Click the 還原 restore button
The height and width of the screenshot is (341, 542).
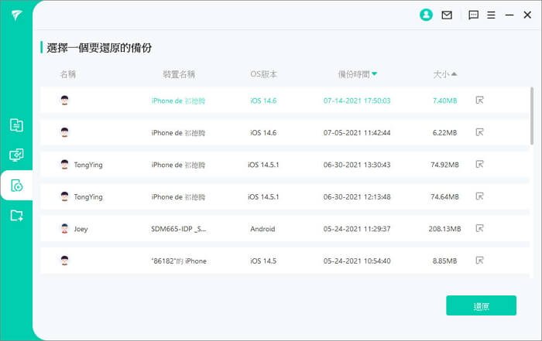point(481,306)
